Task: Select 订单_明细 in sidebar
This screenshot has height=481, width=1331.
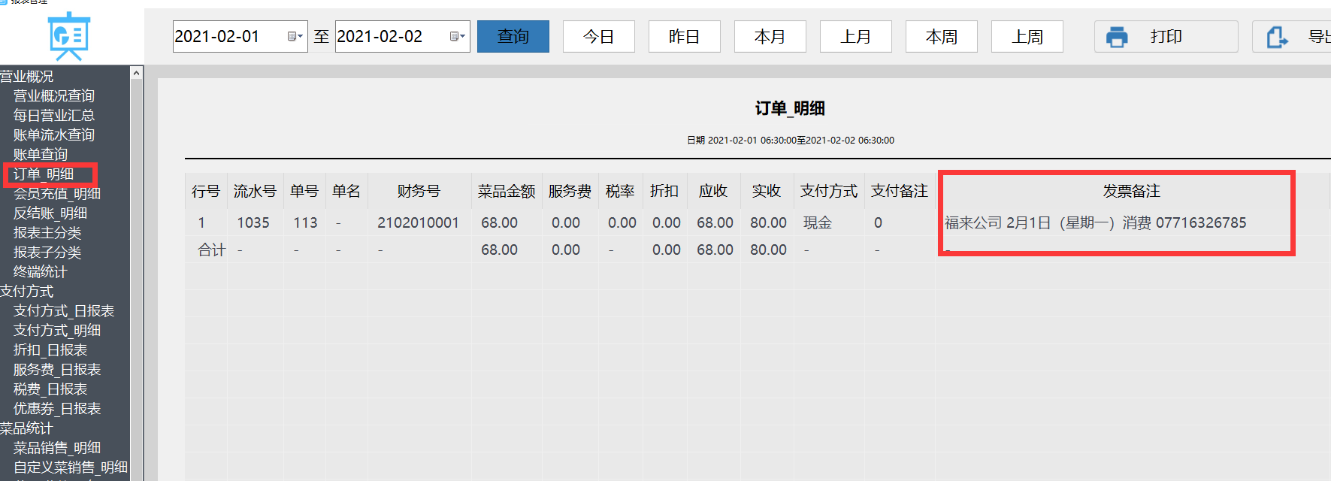Action: [44, 174]
